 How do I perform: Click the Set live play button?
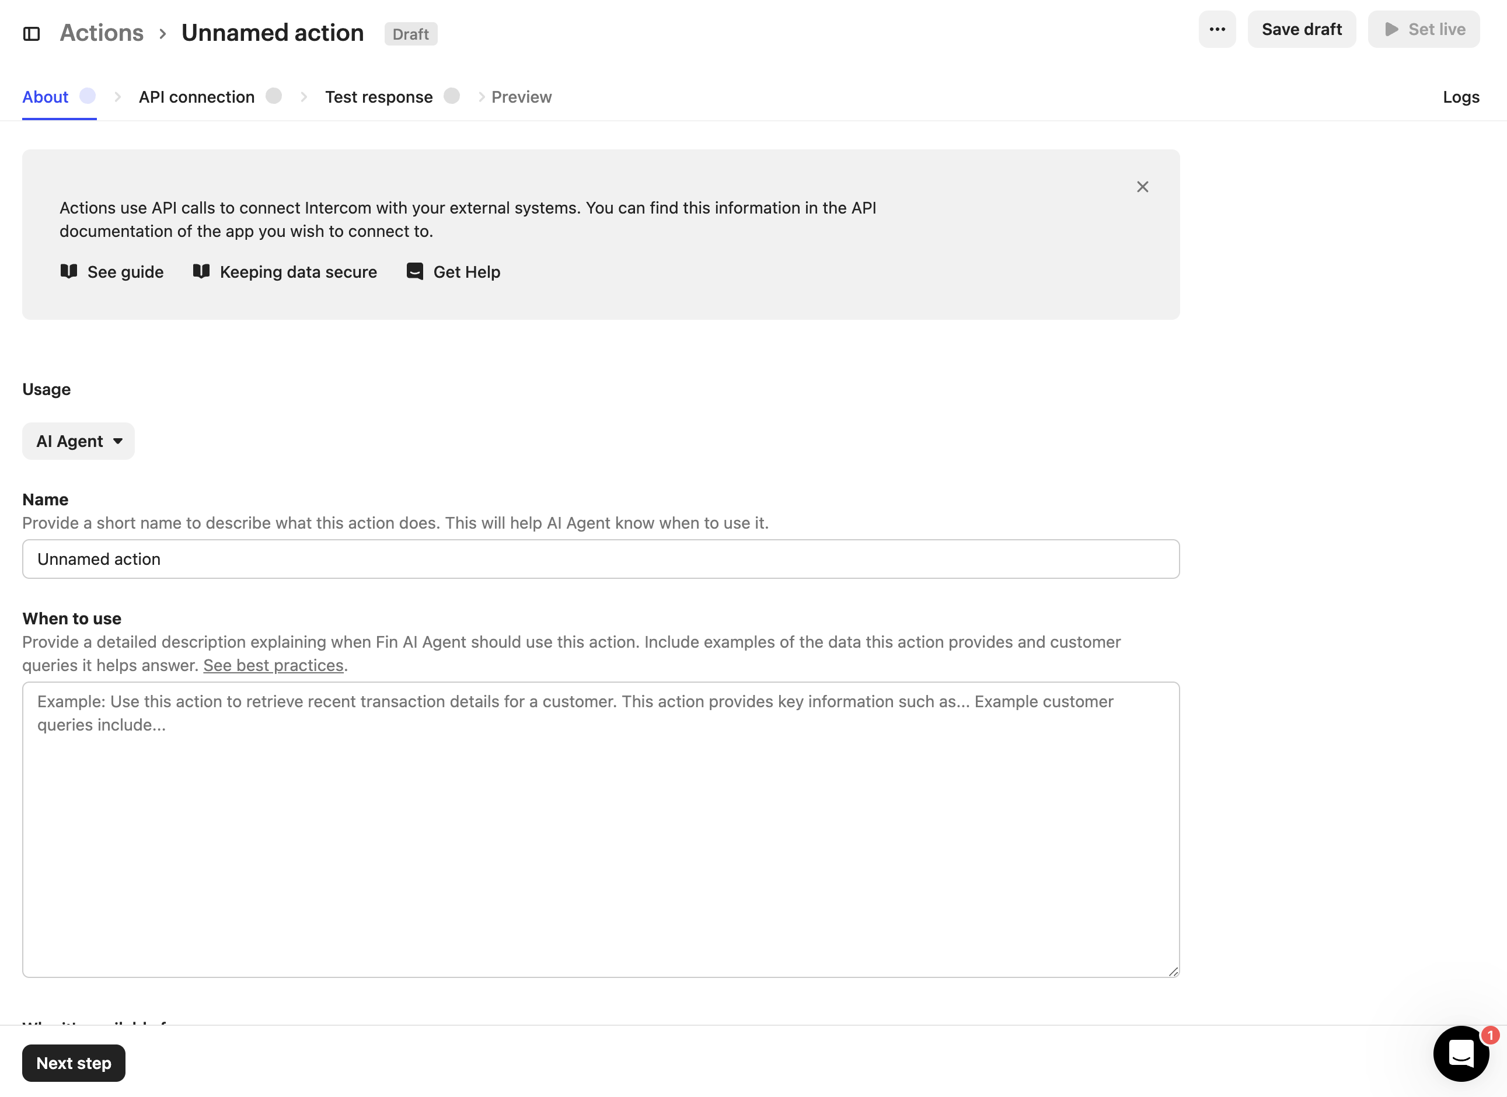pos(1424,29)
